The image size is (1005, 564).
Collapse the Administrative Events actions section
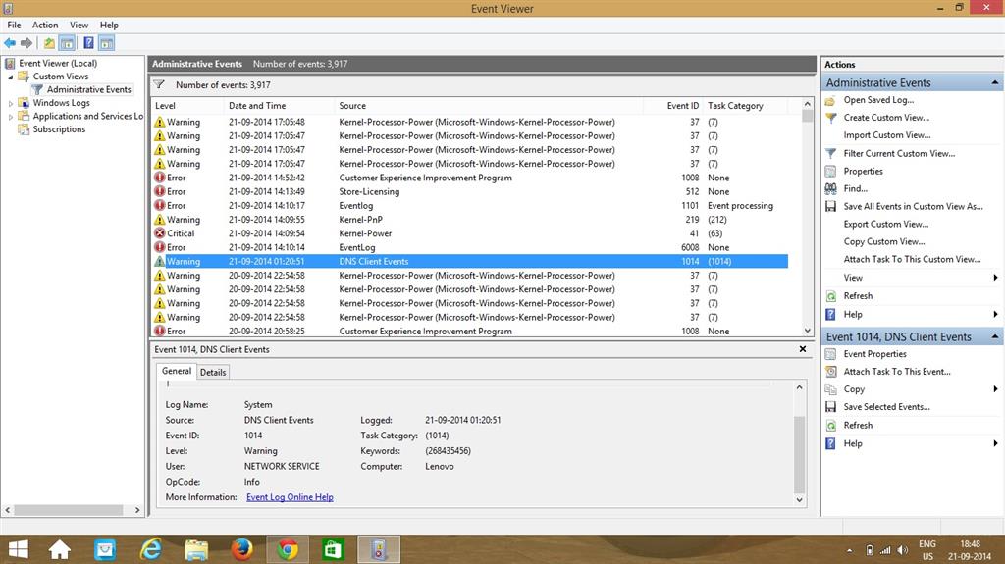tap(995, 82)
